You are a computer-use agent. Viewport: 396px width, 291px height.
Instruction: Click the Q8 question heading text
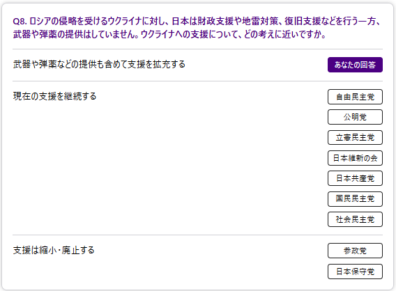[197, 28]
